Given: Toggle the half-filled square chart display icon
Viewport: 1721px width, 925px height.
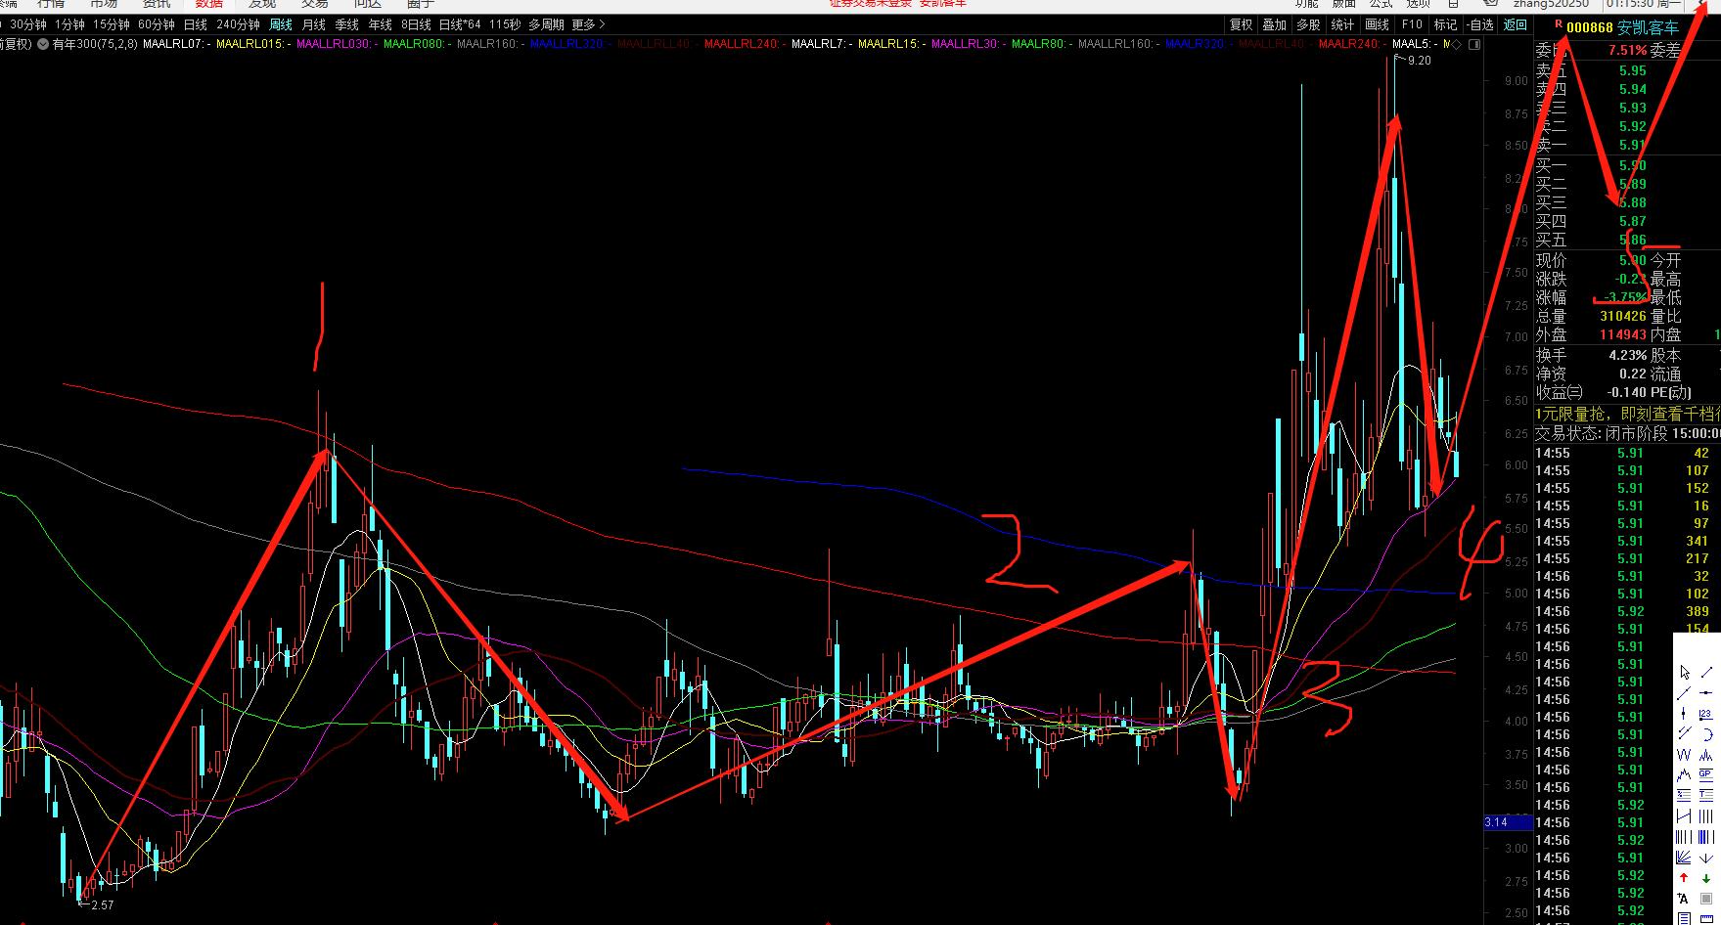Looking at the screenshot, I should coord(1474,45).
